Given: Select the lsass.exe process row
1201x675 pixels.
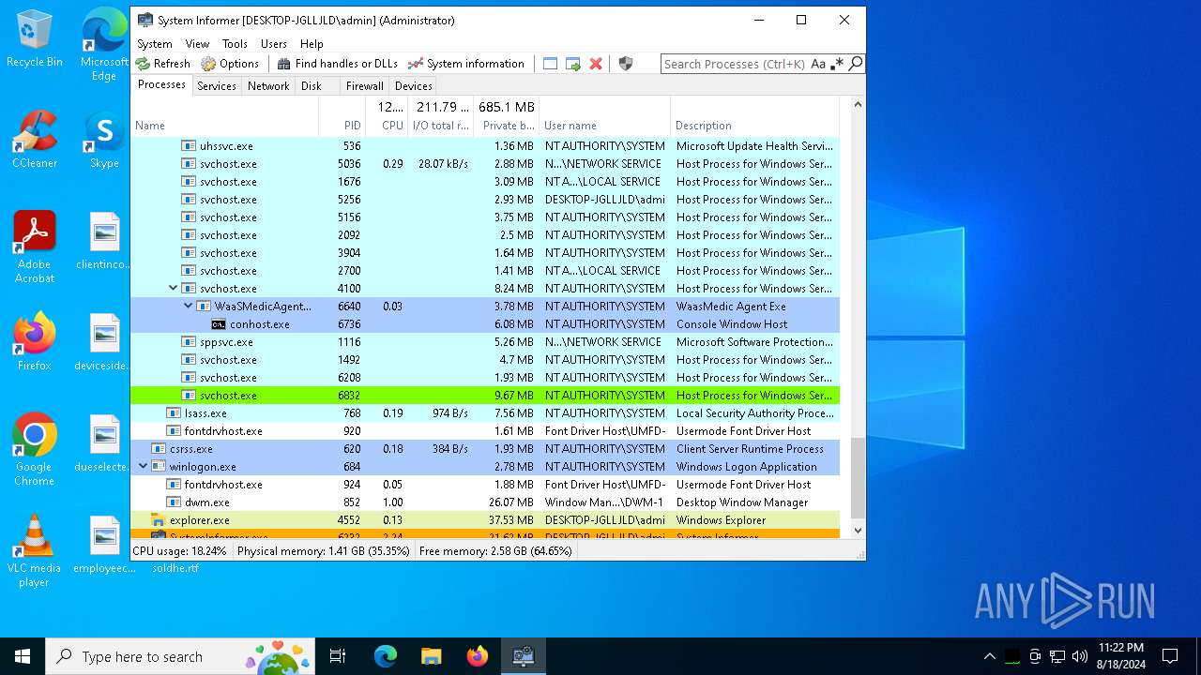Looking at the screenshot, I should point(485,413).
